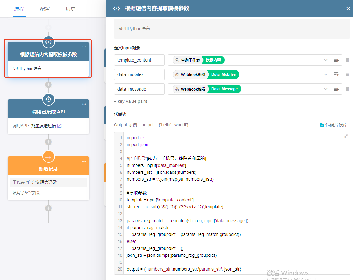Click the + key-value pairs link
This screenshot has height=280, width=353.
[x=131, y=101]
